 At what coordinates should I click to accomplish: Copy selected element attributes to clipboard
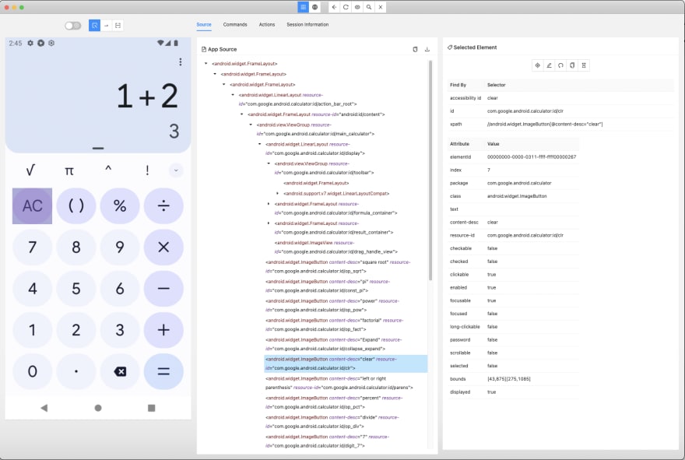(x=572, y=65)
